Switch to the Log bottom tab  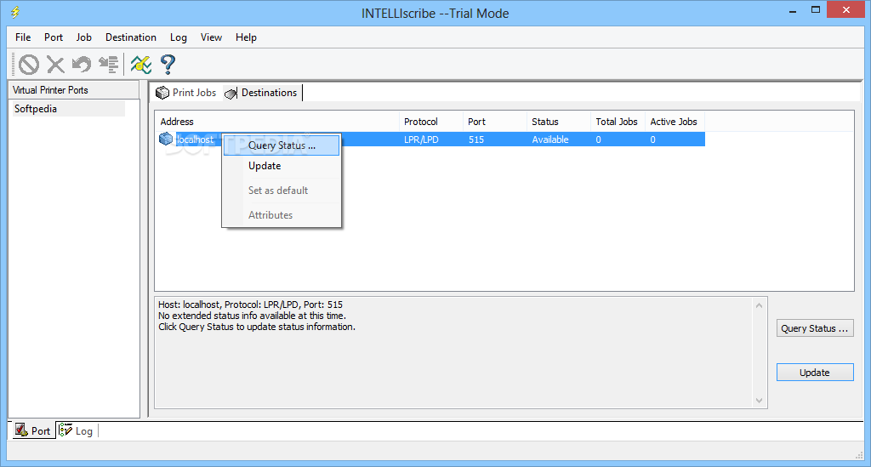(x=77, y=430)
